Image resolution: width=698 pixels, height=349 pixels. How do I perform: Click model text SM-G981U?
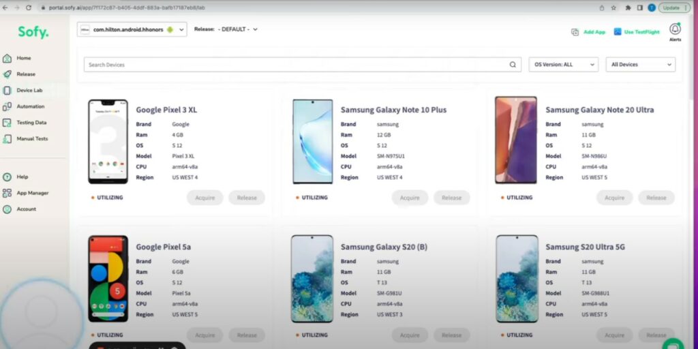coord(389,293)
